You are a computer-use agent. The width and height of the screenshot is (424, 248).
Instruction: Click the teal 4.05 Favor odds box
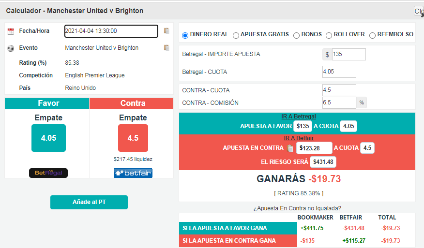(x=49, y=138)
